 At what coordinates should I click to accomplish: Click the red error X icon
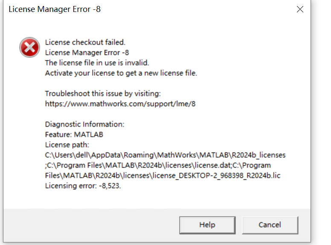click(x=29, y=47)
